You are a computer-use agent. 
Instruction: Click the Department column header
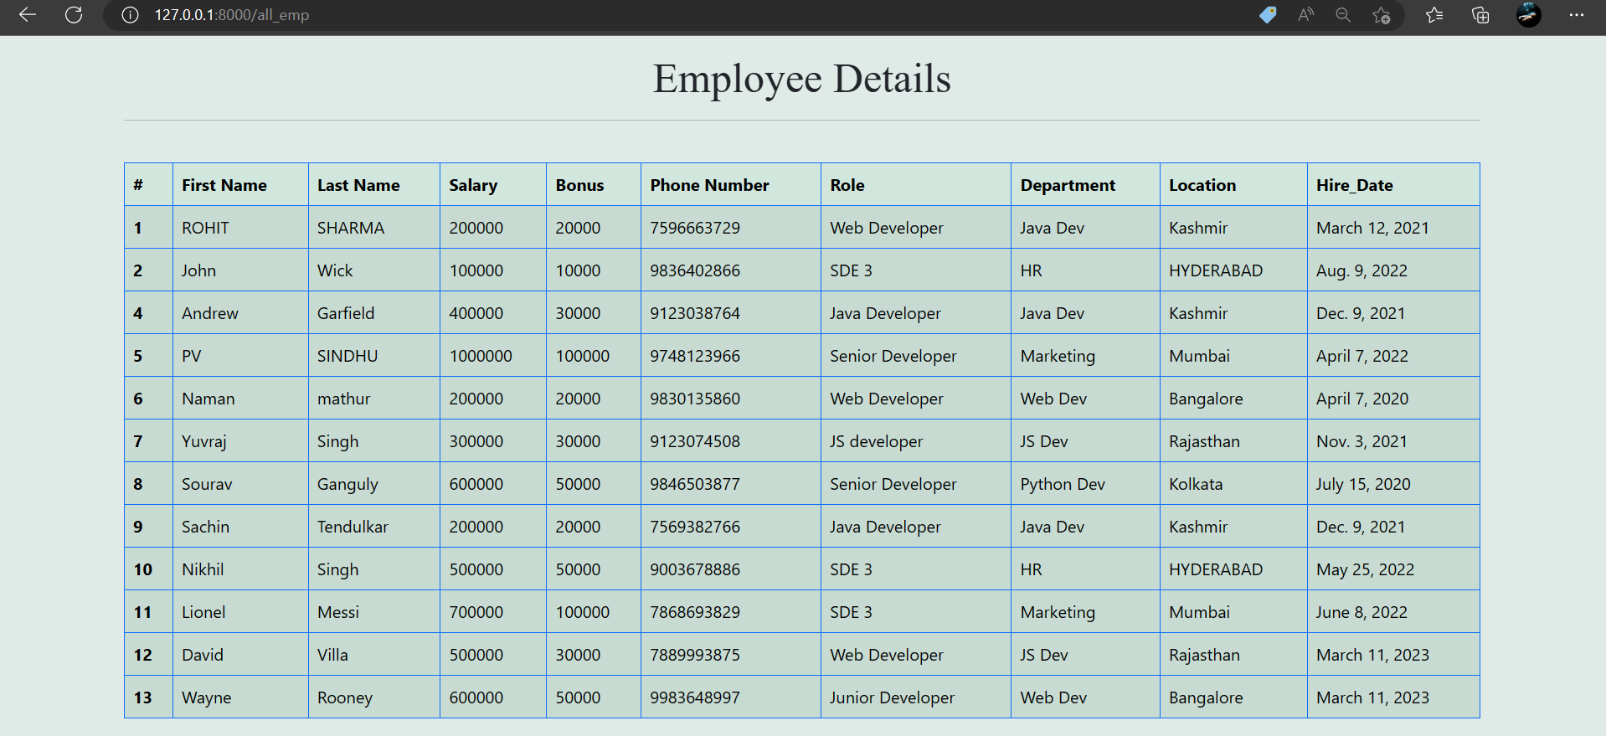pos(1068,185)
